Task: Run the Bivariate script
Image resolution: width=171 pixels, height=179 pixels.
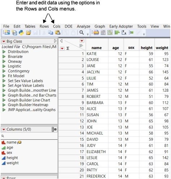Action: (4, 57)
